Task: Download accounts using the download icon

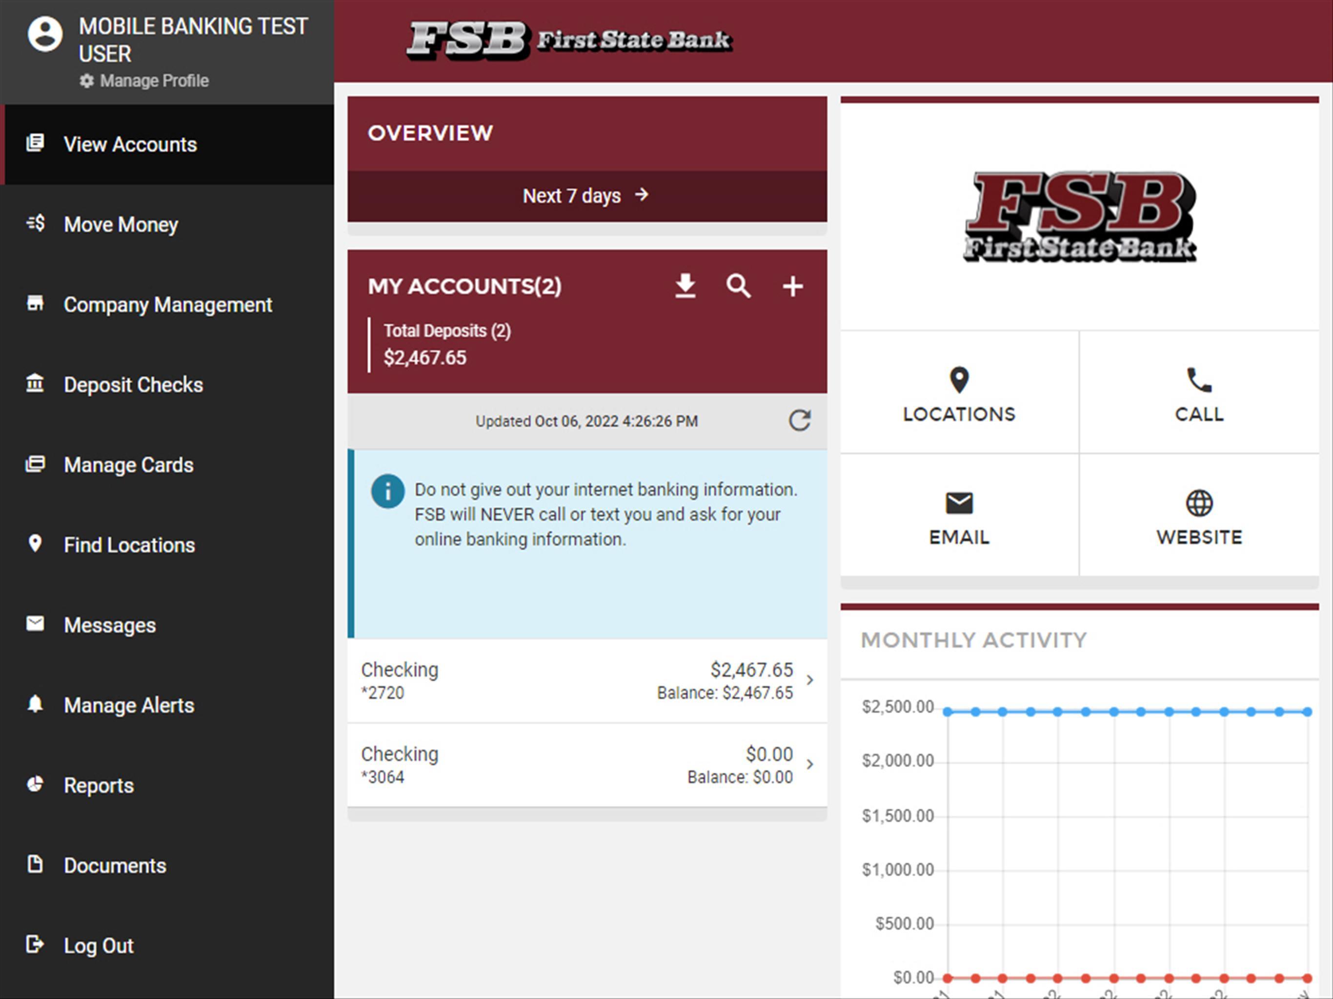Action: [685, 285]
